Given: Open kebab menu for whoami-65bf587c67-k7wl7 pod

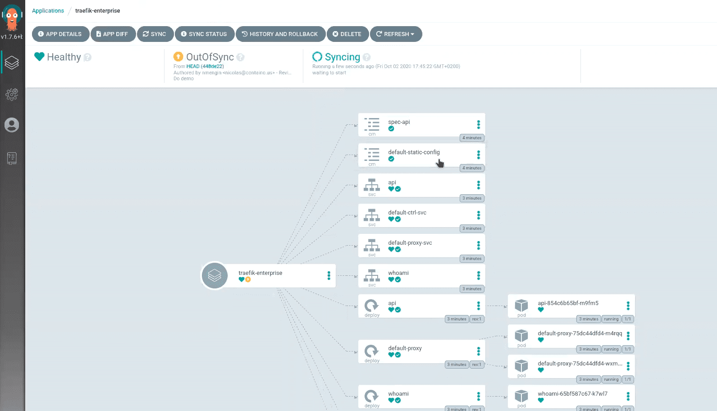Looking at the screenshot, I should [628, 396].
